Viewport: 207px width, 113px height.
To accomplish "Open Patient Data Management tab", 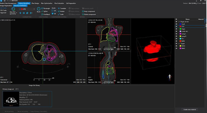I will pyautogui.click(x=8, y=3).
